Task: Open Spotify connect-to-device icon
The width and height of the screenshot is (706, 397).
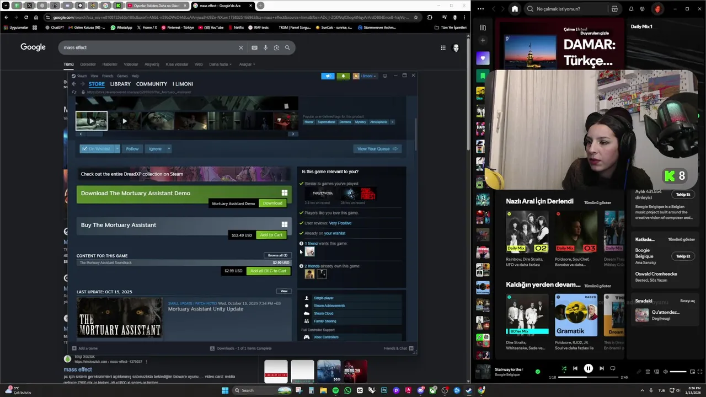Action: (x=656, y=372)
